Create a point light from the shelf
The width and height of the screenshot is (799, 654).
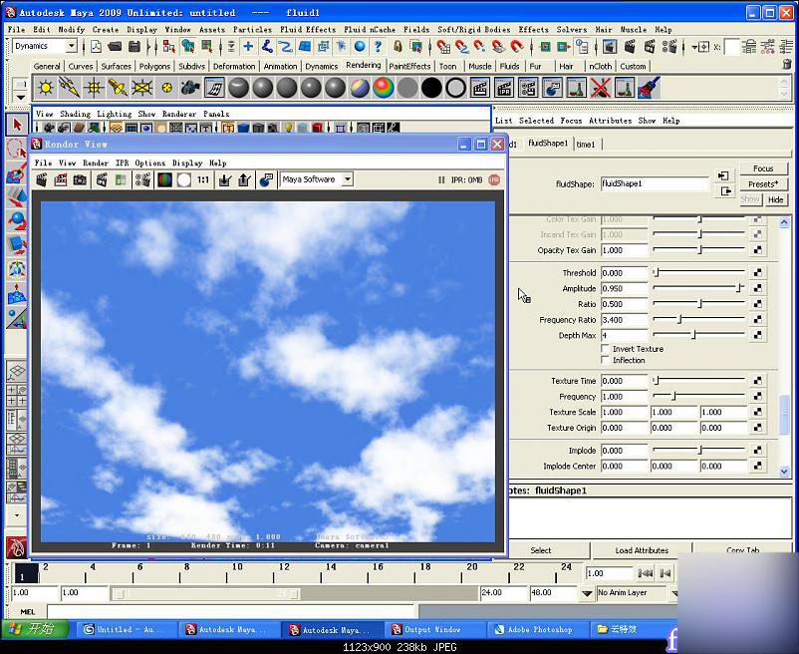click(94, 88)
